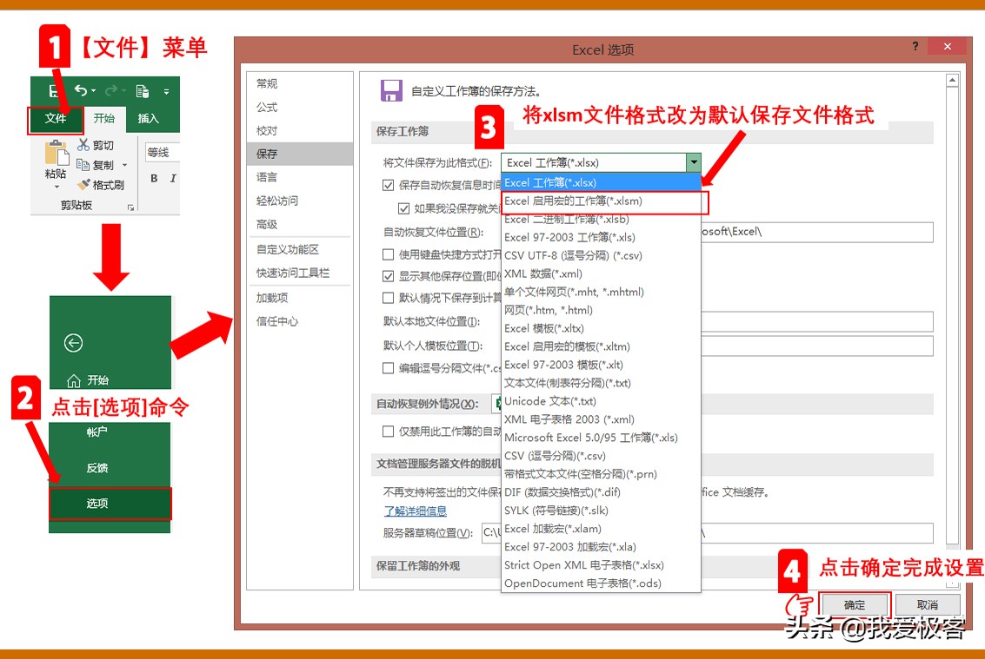Choose XML 数据(*.xml) option

602,273
